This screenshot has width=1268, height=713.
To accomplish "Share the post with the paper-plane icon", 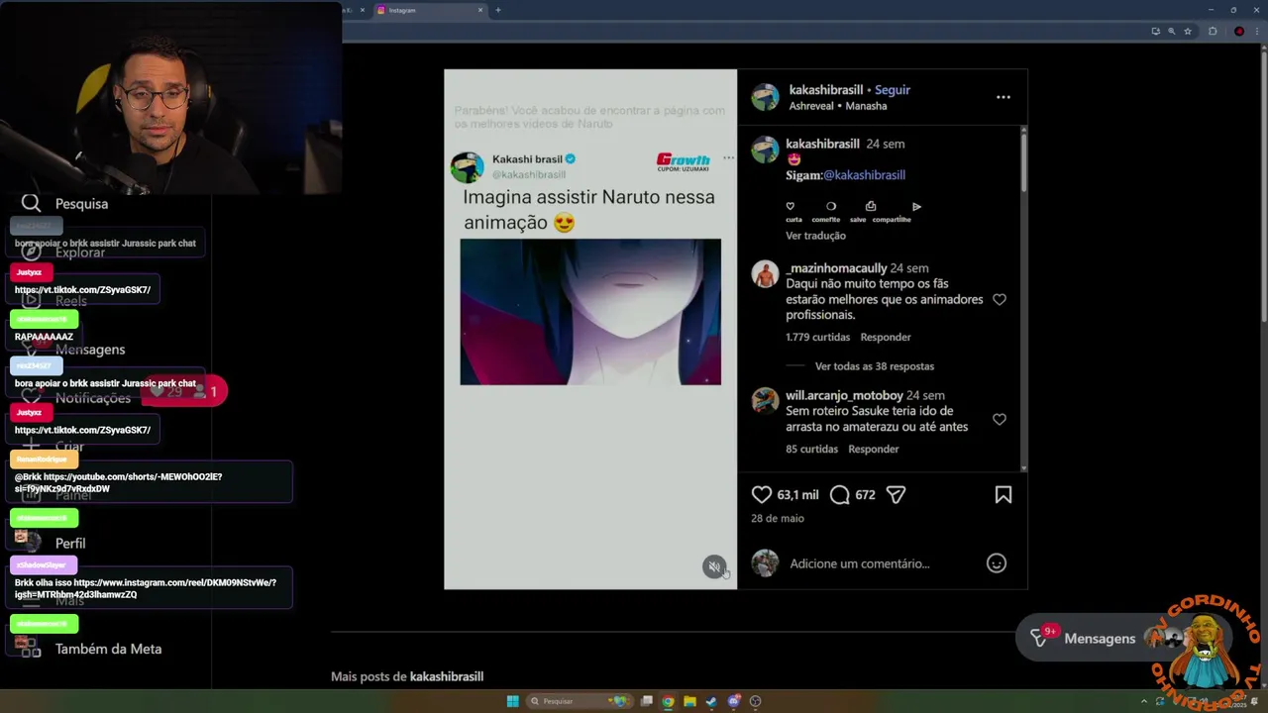I will 896,494.
